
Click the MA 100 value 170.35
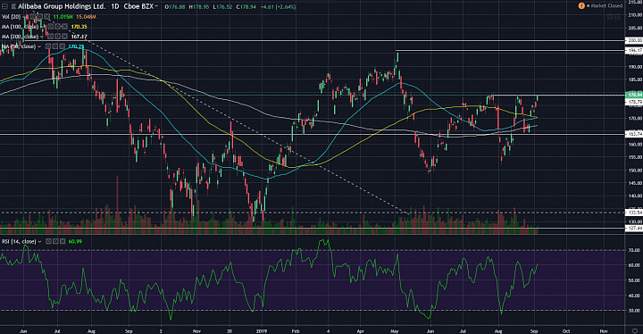tap(79, 27)
